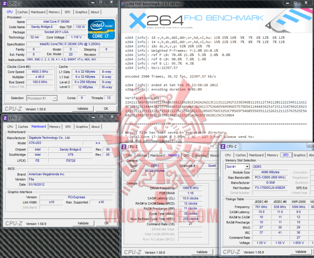314x258 pixels.
Task: Select Graphics tab in Mainboard CPU-Z window
Action: point(82,127)
